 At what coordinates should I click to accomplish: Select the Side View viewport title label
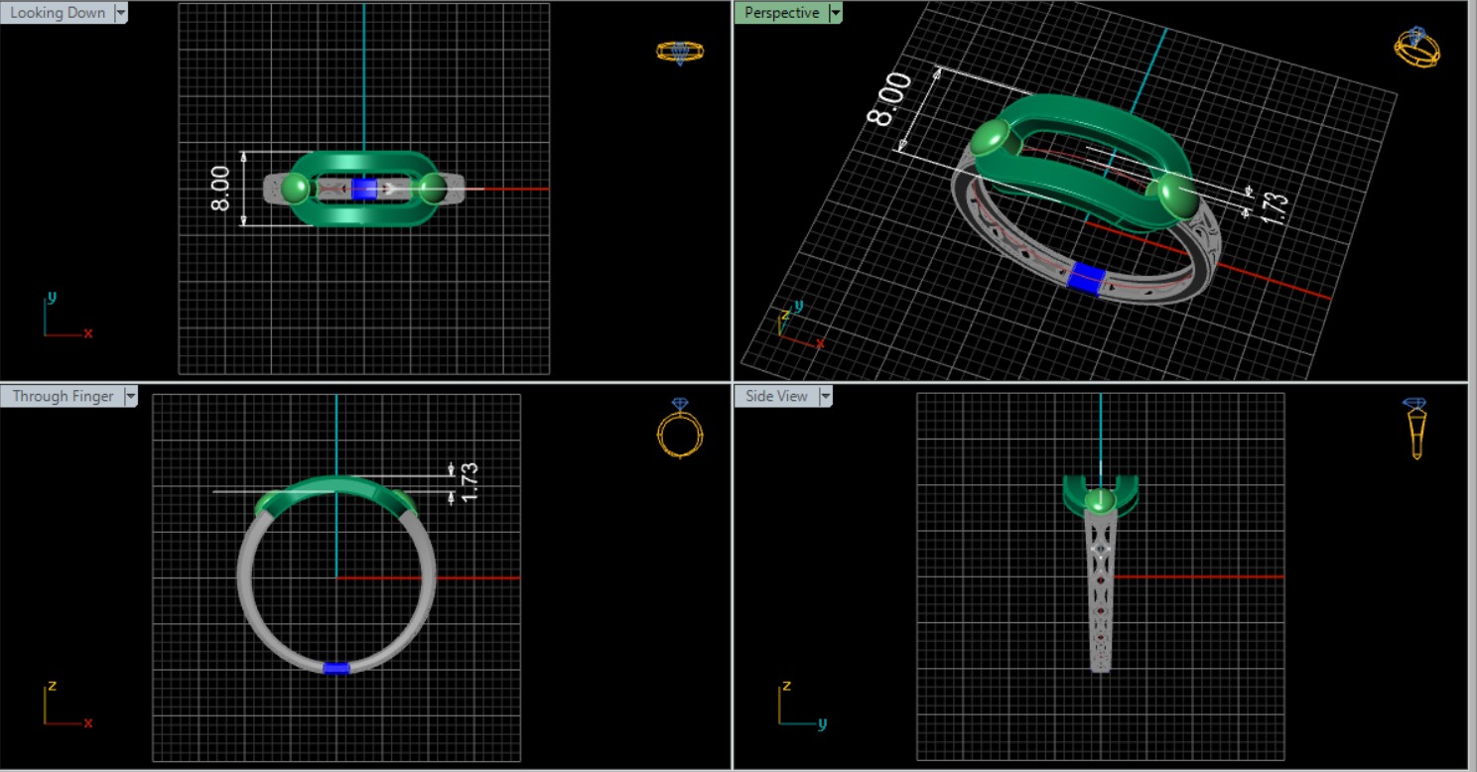click(776, 396)
